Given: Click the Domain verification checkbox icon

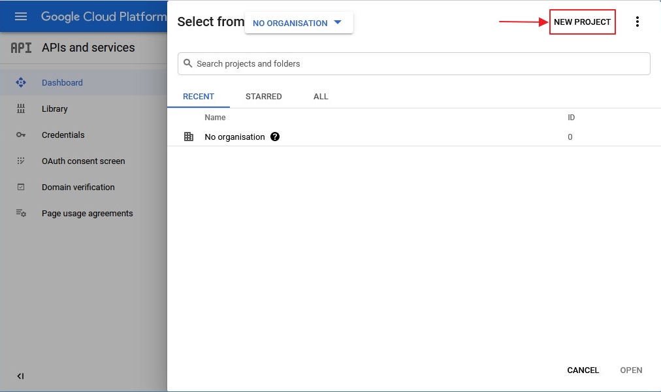Looking at the screenshot, I should point(21,188).
